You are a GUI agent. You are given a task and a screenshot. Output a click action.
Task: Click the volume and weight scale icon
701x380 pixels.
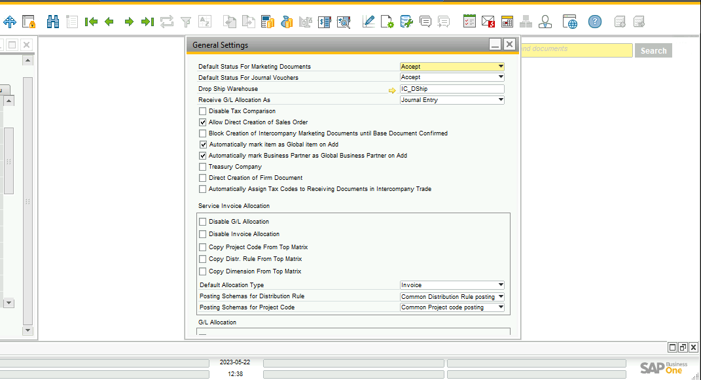click(x=306, y=22)
